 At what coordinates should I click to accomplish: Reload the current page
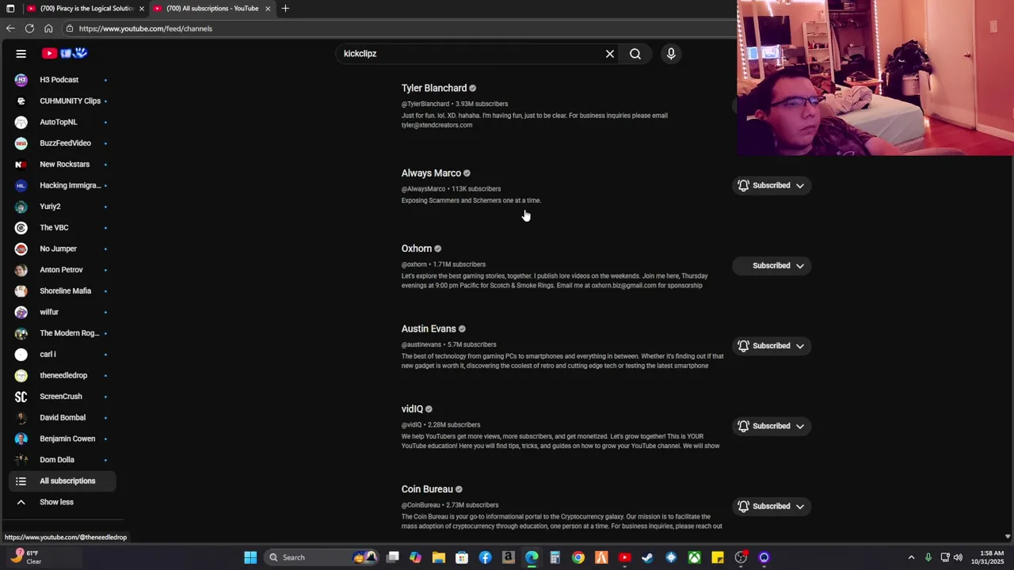[29, 28]
